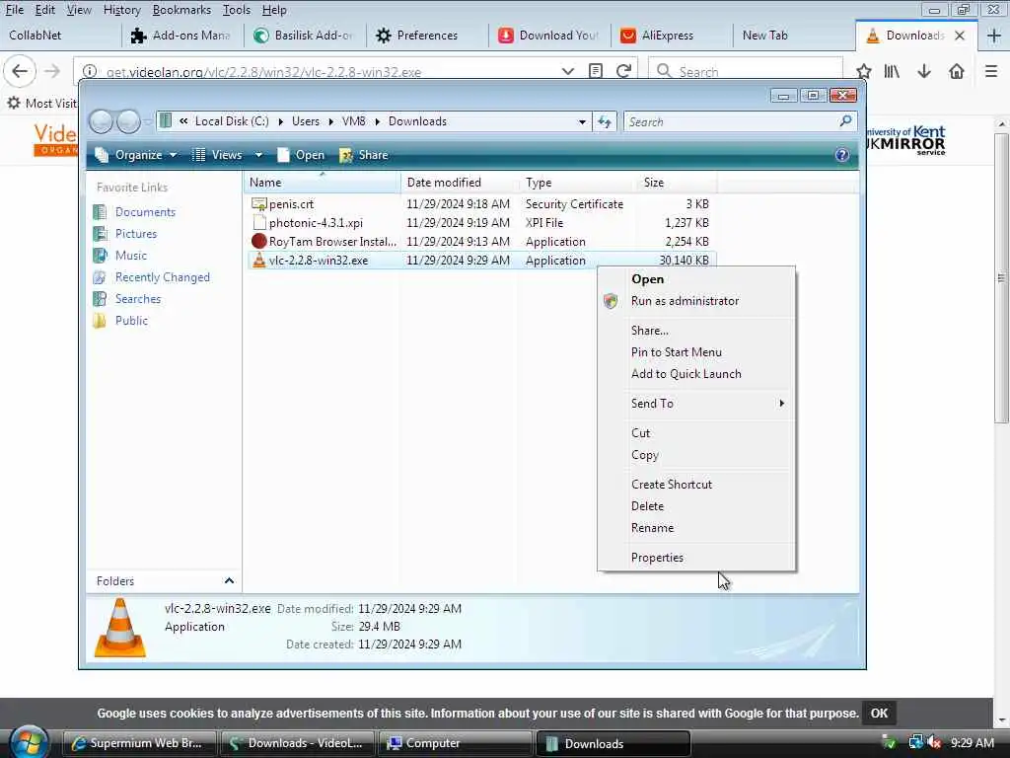Click the Users breadcrumb arrow
This screenshot has height=758, width=1010.
point(331,121)
